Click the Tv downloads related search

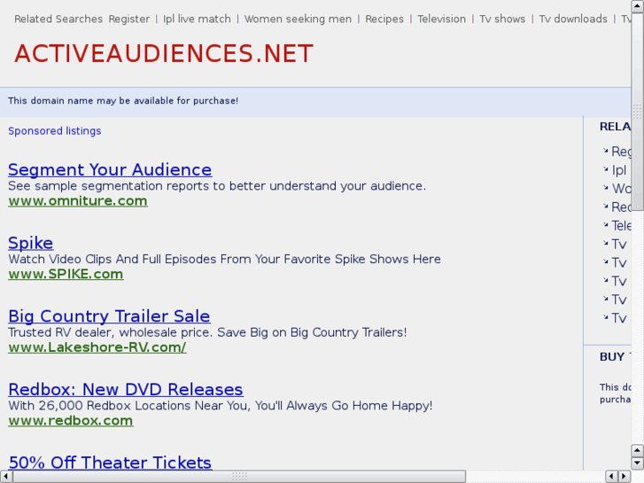pos(573,19)
